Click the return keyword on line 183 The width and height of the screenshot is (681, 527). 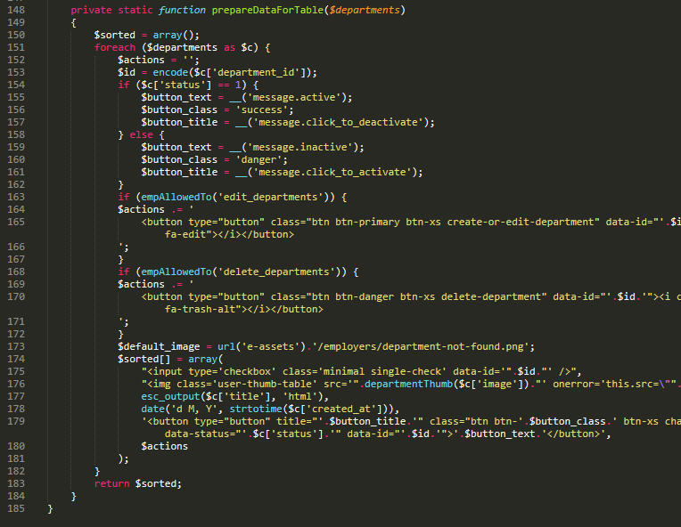[111, 483]
